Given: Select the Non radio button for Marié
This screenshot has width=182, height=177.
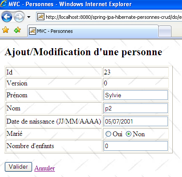Looking at the screenshot, I should coord(128,134).
